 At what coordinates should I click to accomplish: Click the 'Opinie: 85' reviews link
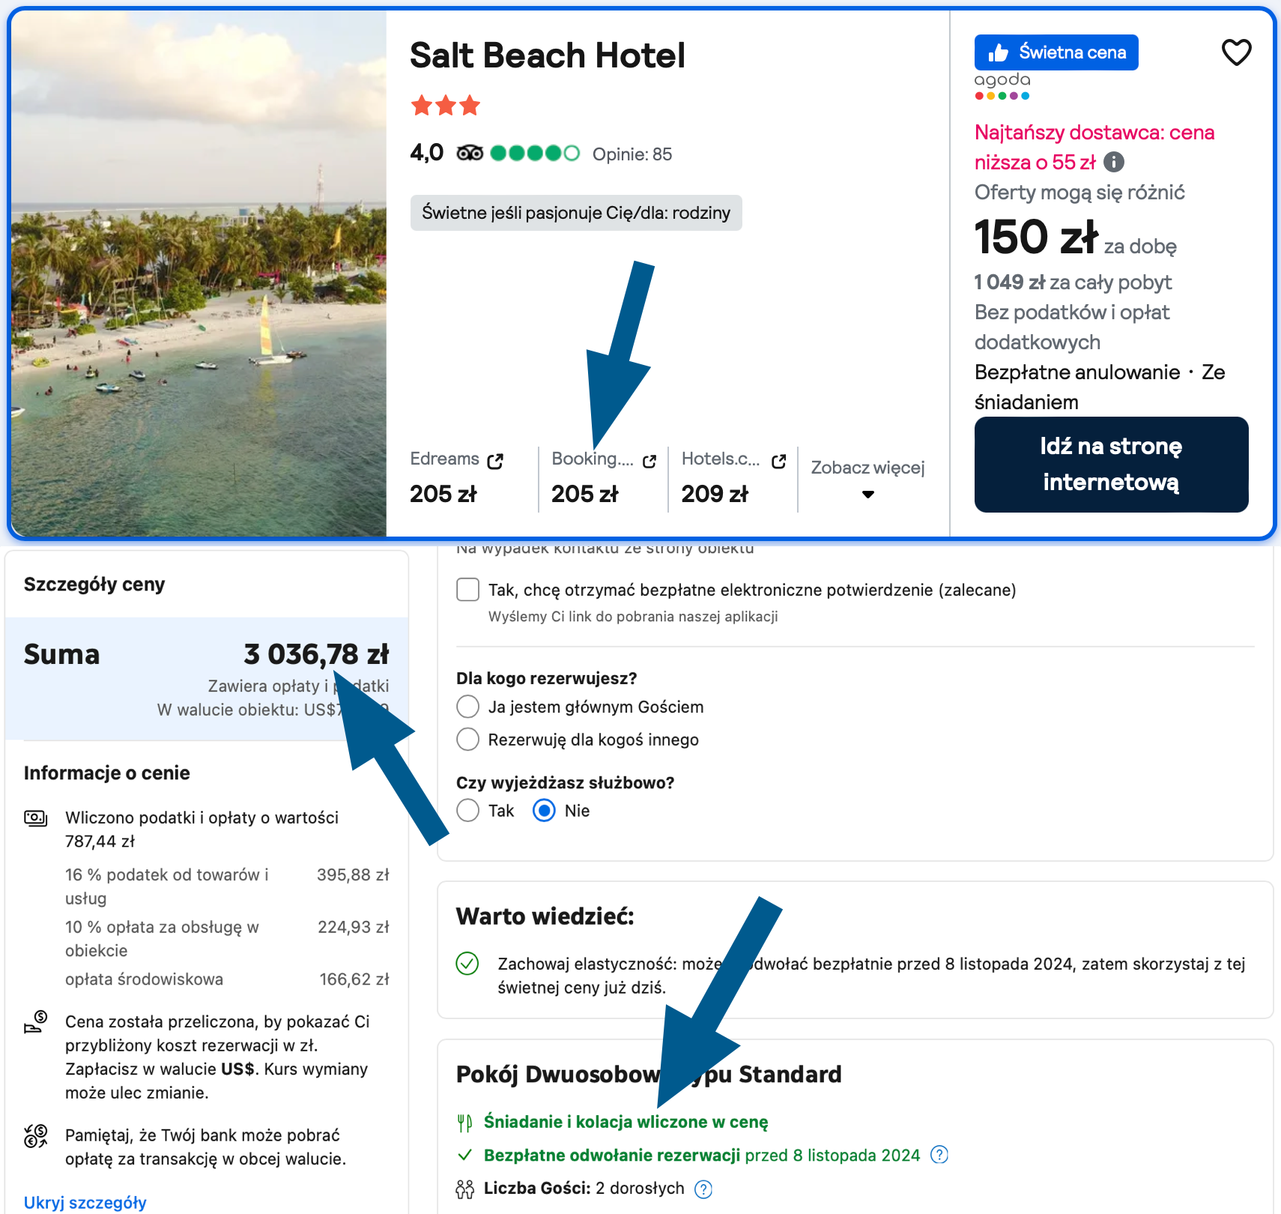[x=632, y=154]
